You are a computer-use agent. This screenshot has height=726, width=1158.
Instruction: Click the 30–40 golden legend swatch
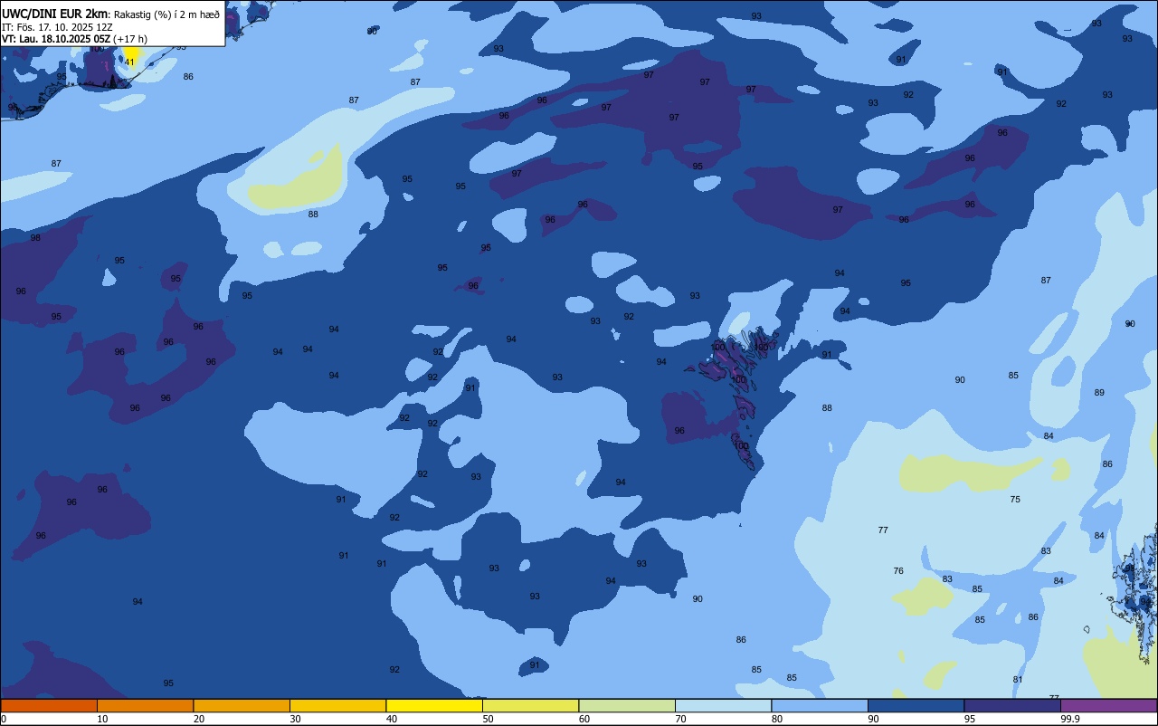pyautogui.click(x=337, y=706)
